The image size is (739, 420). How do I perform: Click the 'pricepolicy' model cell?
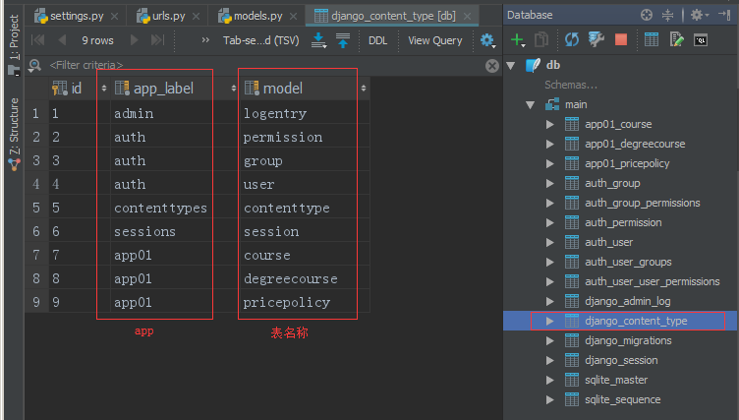click(x=304, y=303)
